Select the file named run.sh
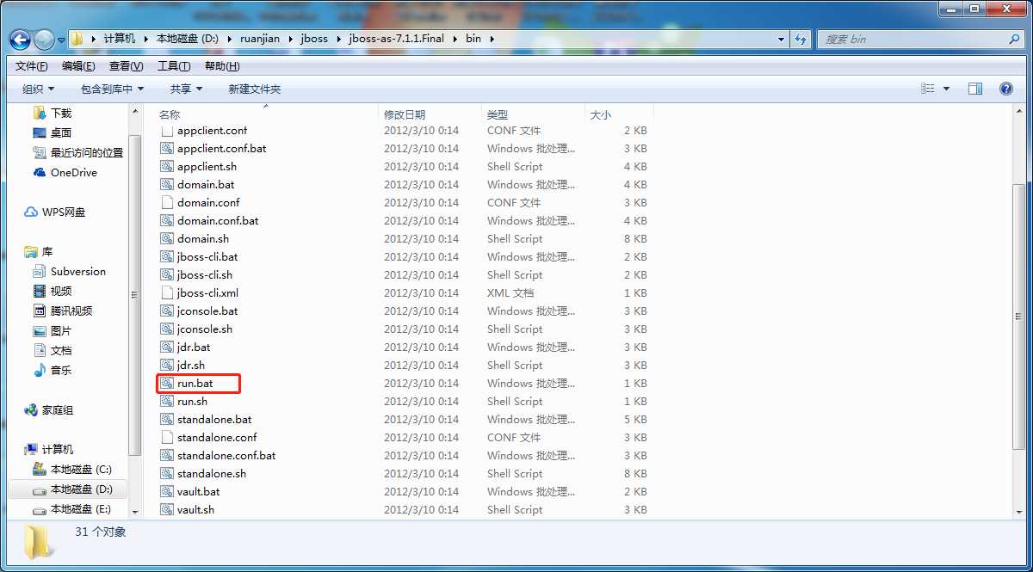 pos(192,401)
